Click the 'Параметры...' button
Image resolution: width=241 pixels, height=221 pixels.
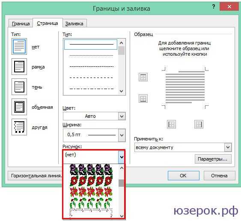click(x=213, y=159)
